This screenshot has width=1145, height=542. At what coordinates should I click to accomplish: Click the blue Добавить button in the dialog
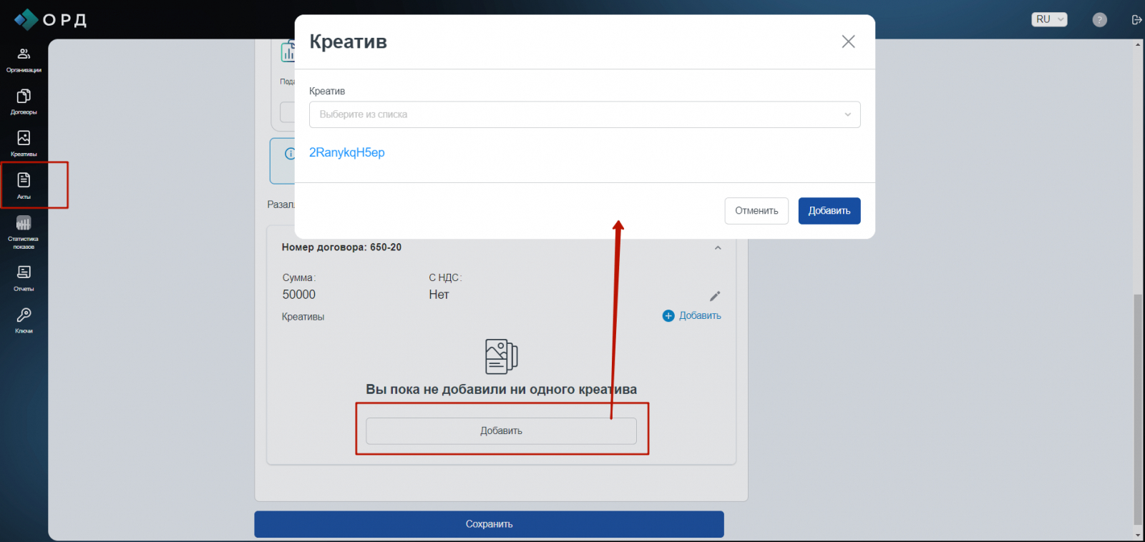point(829,211)
